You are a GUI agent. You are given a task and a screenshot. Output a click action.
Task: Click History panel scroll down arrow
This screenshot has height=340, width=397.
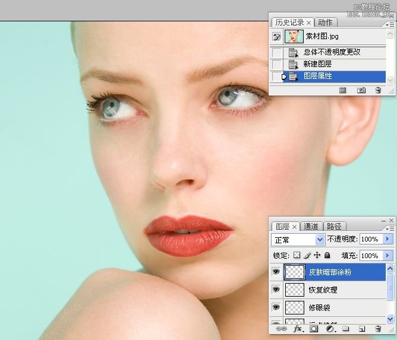click(x=390, y=80)
